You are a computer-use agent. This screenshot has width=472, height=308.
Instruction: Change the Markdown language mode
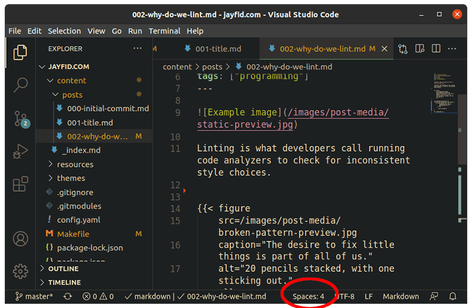(x=401, y=297)
